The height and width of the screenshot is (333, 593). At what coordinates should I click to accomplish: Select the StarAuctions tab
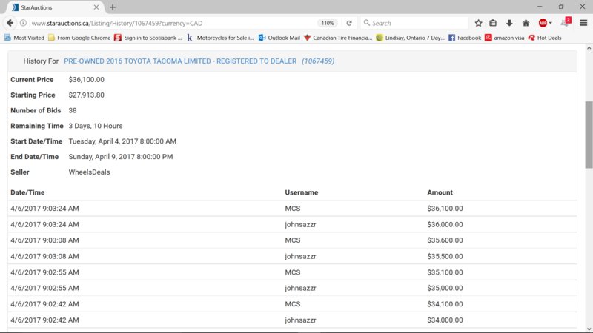pyautogui.click(x=55, y=7)
